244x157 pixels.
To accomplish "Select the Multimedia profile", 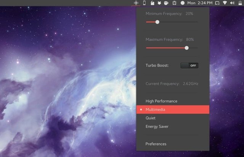I will [173, 109].
